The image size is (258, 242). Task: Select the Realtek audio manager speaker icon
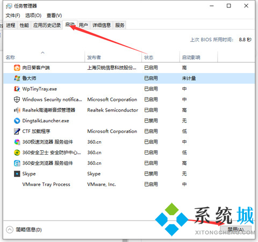[x=17, y=110]
